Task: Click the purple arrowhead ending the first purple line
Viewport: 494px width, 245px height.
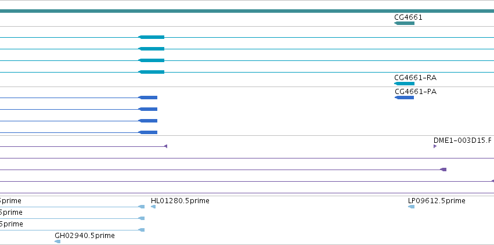Action: [165, 146]
